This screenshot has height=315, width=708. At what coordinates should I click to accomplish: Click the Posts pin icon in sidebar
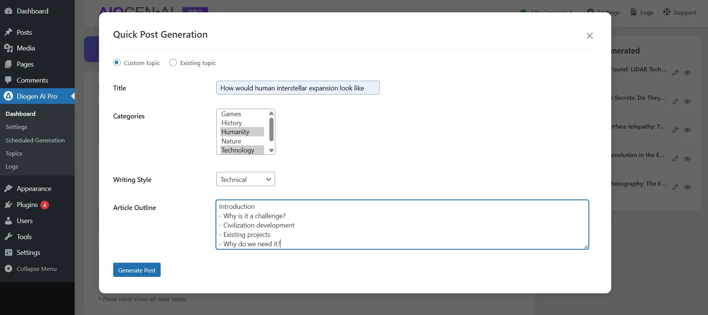click(x=8, y=33)
